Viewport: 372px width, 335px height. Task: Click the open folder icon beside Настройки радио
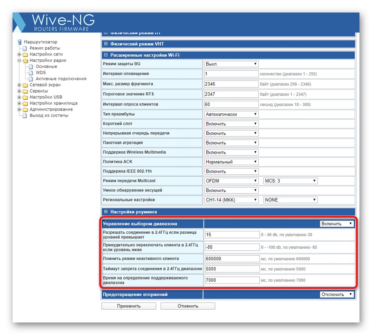(25, 61)
